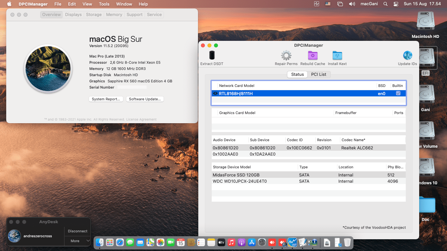Open the Apple menu

pos(9,4)
